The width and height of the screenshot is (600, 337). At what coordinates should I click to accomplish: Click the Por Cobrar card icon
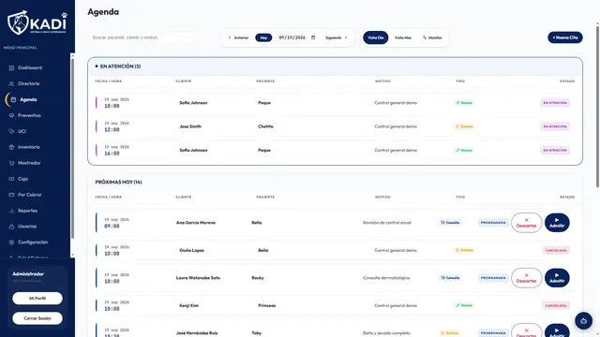[11, 195]
